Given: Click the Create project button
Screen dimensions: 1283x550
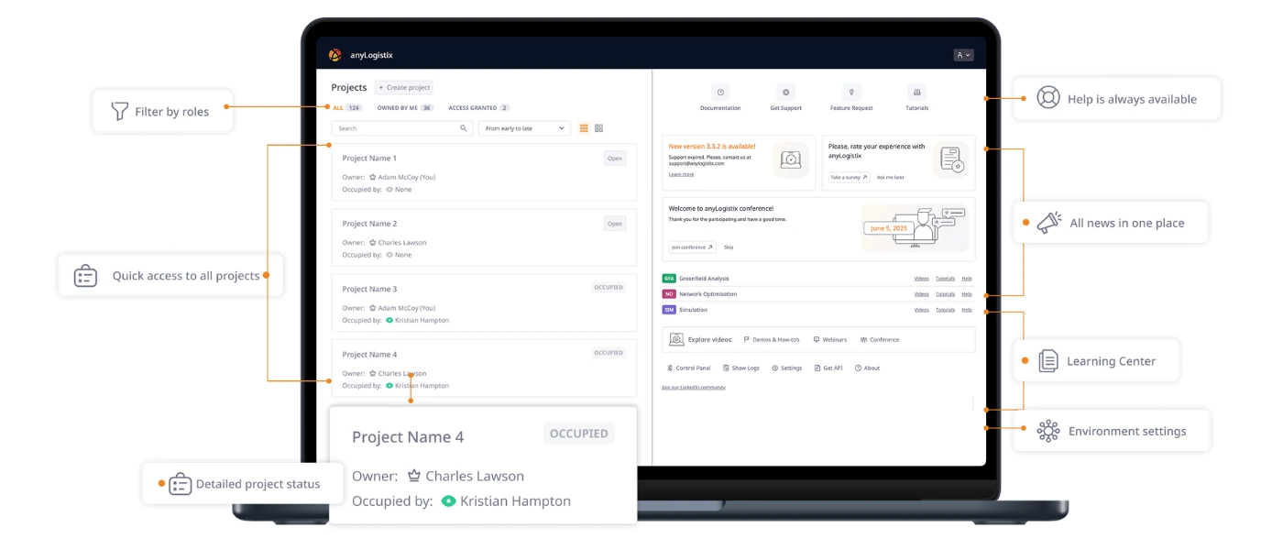Looking at the screenshot, I should [403, 88].
